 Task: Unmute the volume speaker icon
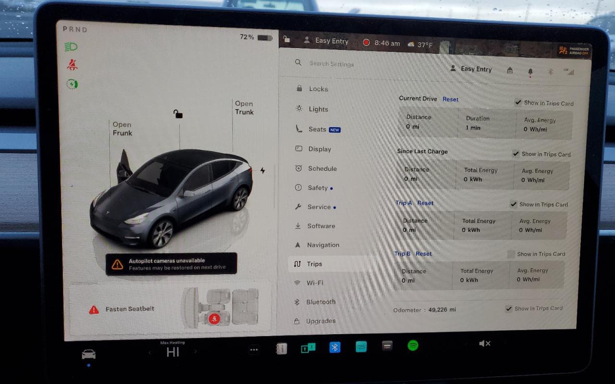(x=484, y=343)
